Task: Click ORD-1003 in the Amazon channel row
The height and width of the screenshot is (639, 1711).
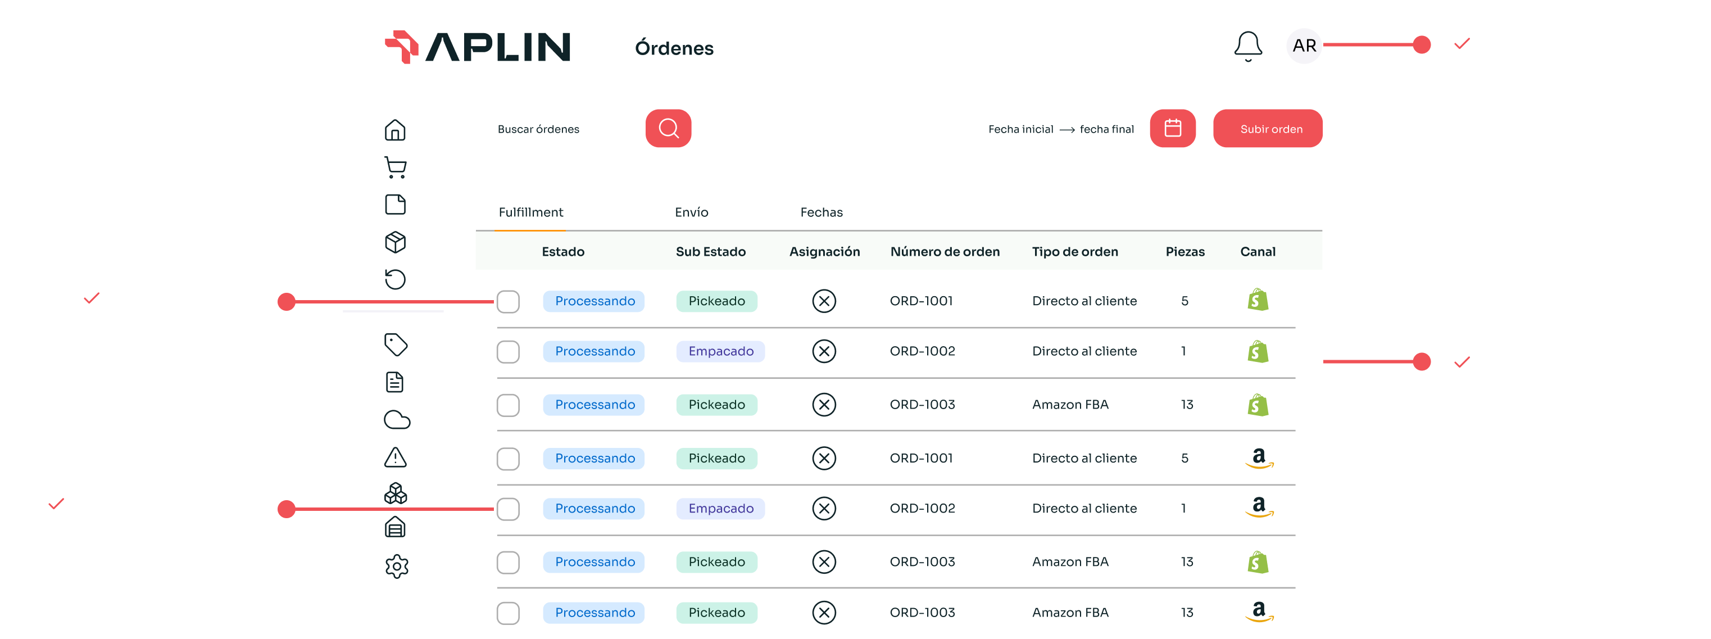Action: coord(922,613)
